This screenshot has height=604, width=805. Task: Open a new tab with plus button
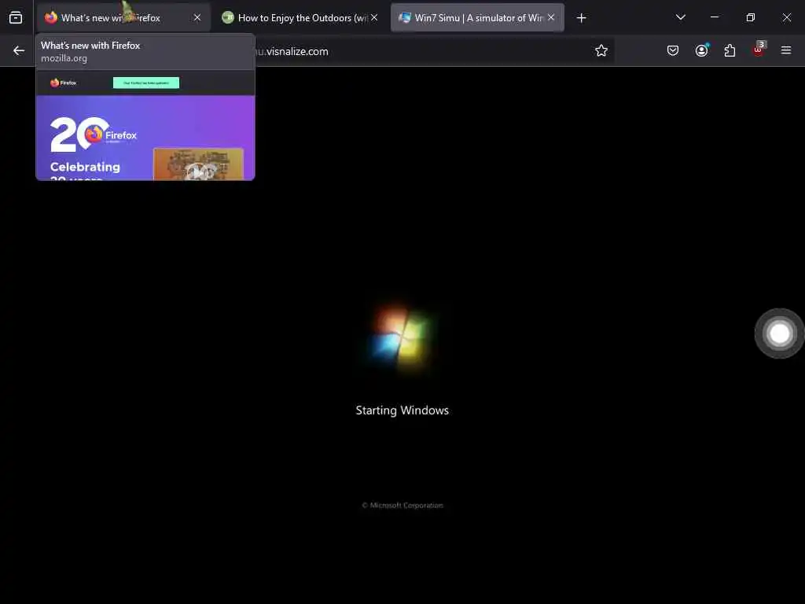581,18
